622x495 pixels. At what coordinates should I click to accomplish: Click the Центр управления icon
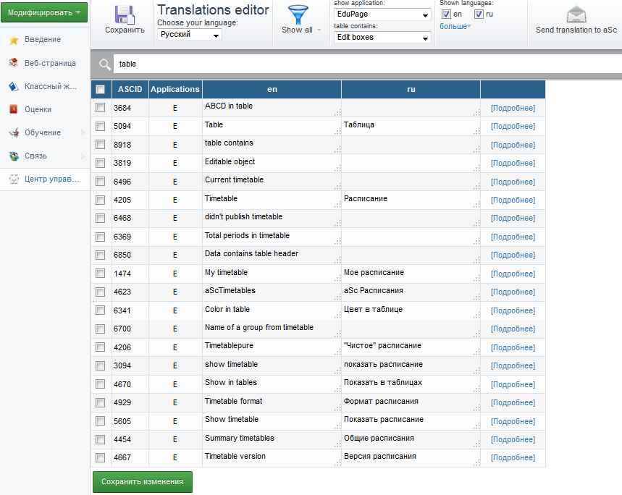[x=14, y=179]
